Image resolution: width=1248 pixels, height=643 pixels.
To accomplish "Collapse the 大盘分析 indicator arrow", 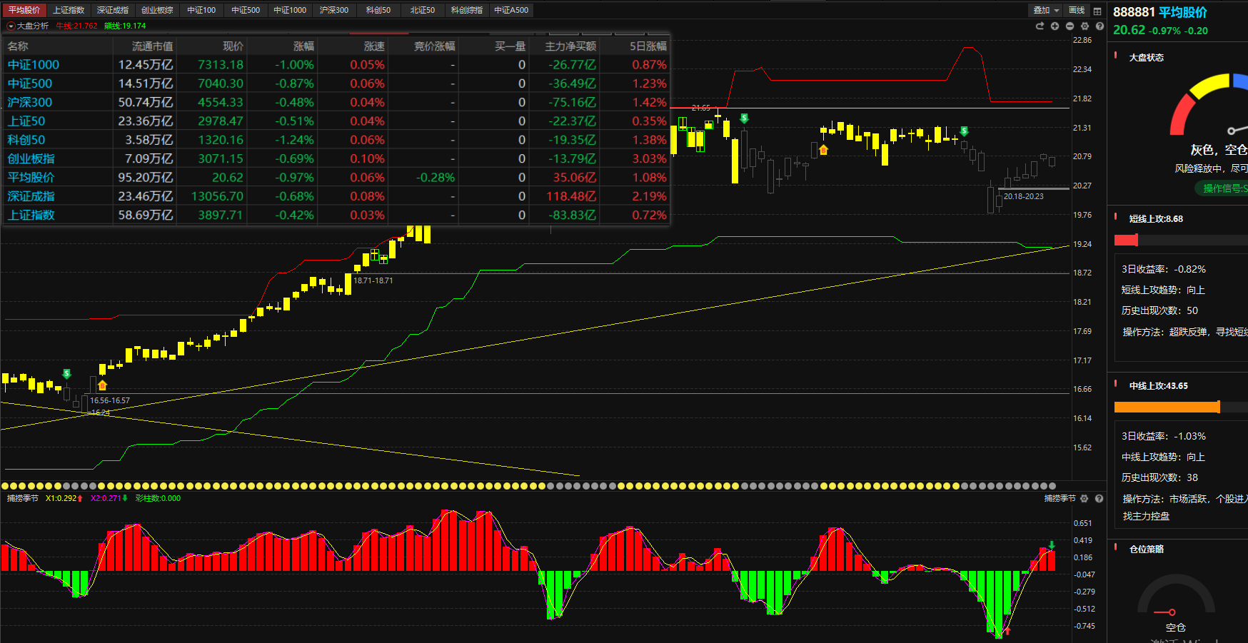I will point(10,26).
